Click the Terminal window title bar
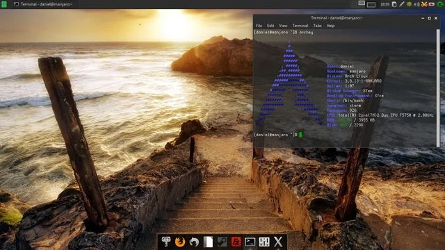This screenshot has height=250, width=445. click(x=337, y=18)
